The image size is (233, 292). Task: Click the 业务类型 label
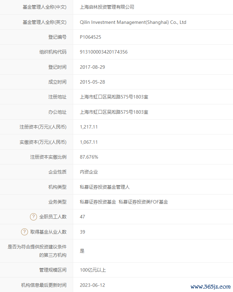pyautogui.click(x=57, y=202)
